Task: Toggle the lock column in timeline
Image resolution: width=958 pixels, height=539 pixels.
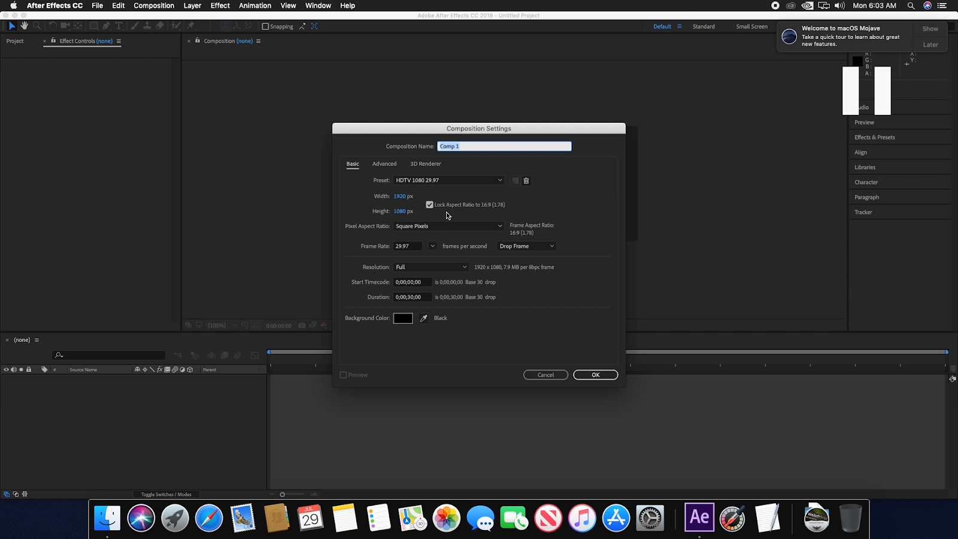Action: 29,370
